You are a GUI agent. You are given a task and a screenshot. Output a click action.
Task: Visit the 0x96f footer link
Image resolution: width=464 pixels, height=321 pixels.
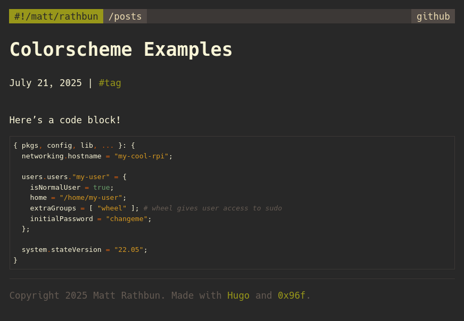[x=291, y=295]
